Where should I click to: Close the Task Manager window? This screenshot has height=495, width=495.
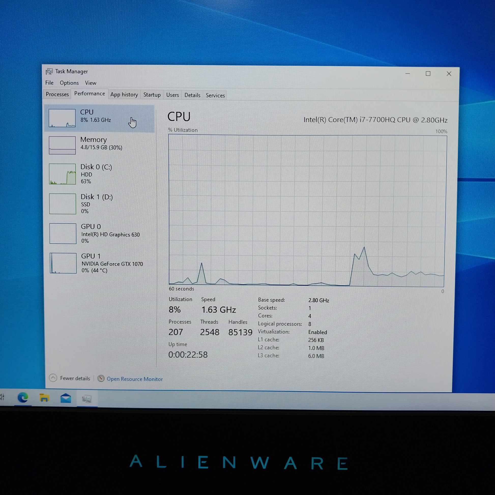[449, 74]
